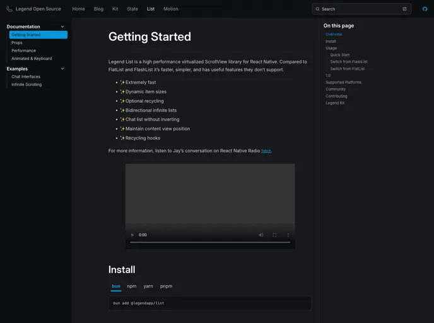Click the 'bun add @legendapp/list' code block
434x323 pixels.
[210, 303]
